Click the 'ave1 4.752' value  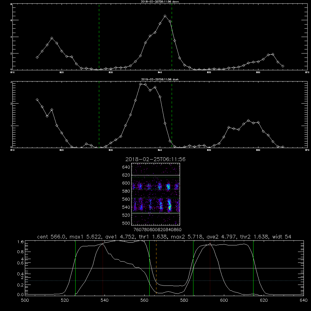(119, 237)
